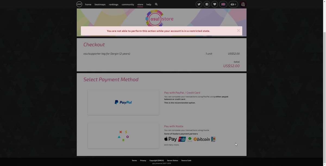Open the notifications inbox icon
Viewport: 326px width, 166px height.
[x=233, y=4]
